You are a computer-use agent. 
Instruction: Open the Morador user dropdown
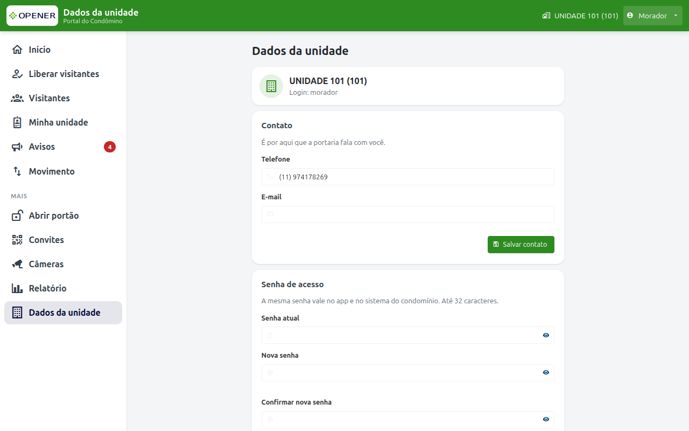(x=652, y=16)
